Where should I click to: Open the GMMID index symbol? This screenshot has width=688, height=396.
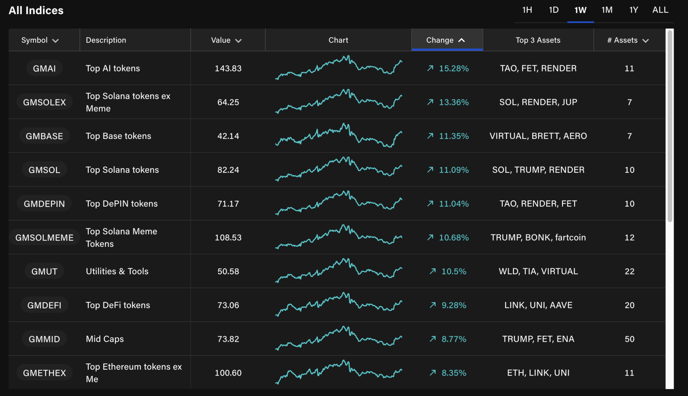44,339
